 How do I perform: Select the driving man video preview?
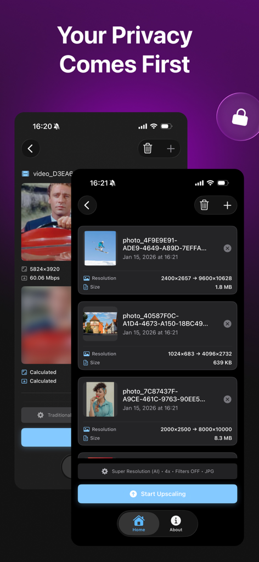pos(46,222)
